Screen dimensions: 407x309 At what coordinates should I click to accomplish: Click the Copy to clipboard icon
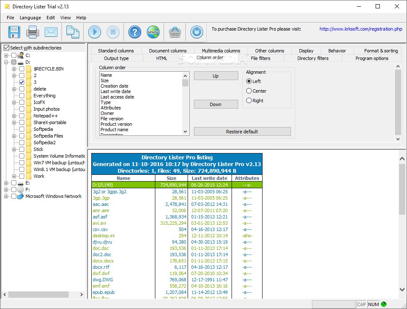coord(73,32)
